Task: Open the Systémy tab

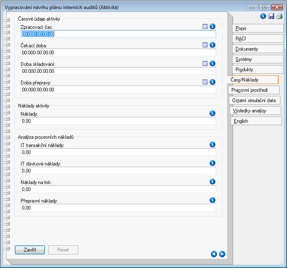Action: pyautogui.click(x=258, y=59)
